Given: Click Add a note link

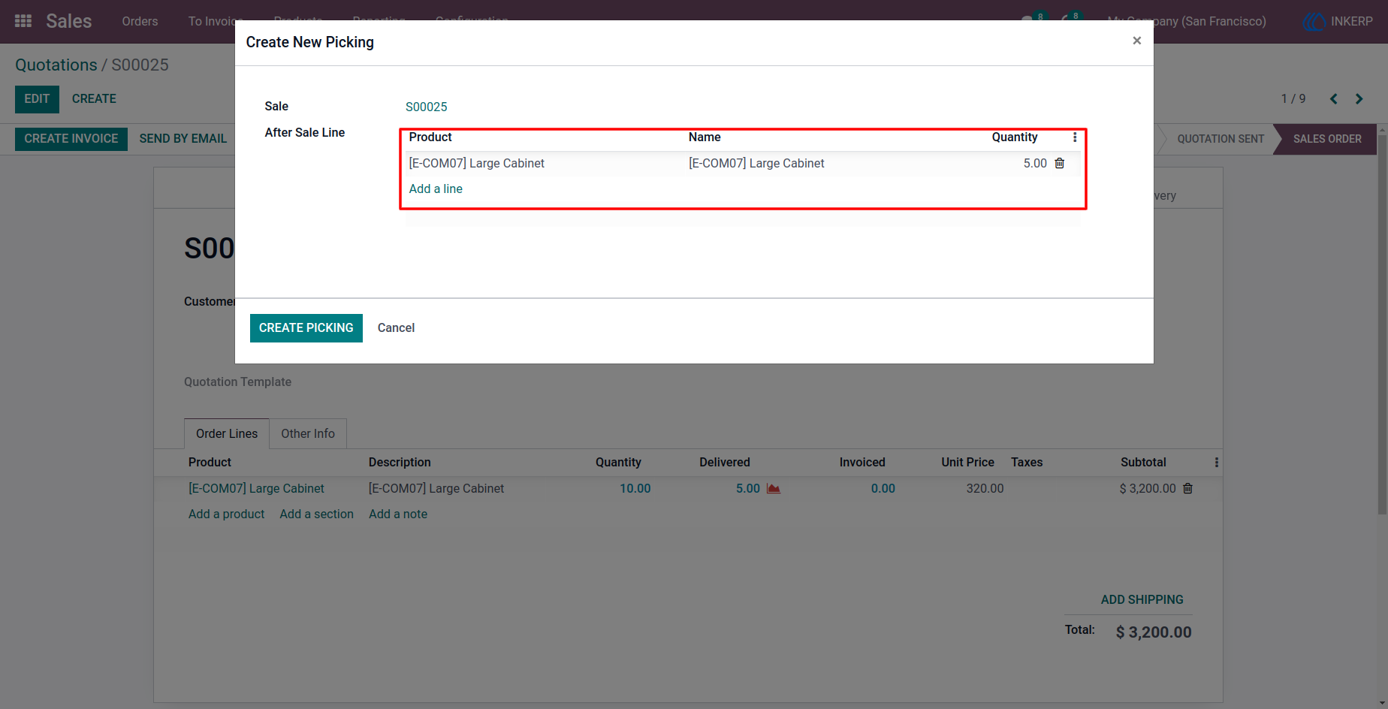Looking at the screenshot, I should [x=398, y=514].
